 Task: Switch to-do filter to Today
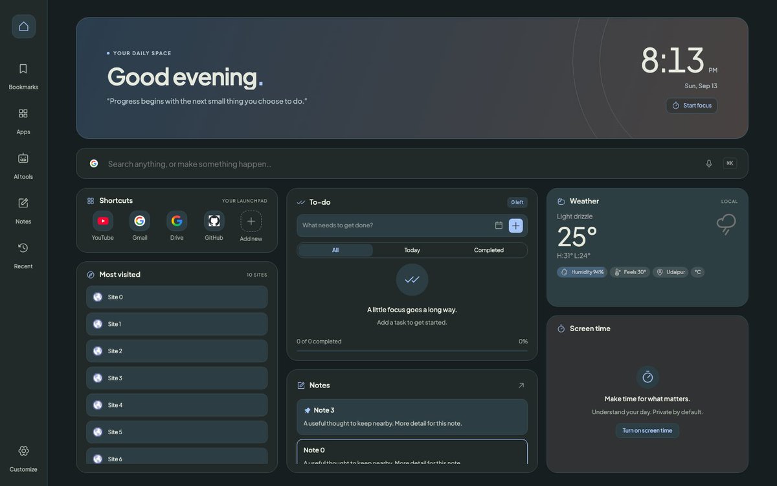tap(412, 250)
